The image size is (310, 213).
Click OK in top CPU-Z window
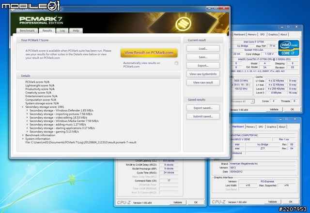click(292, 110)
